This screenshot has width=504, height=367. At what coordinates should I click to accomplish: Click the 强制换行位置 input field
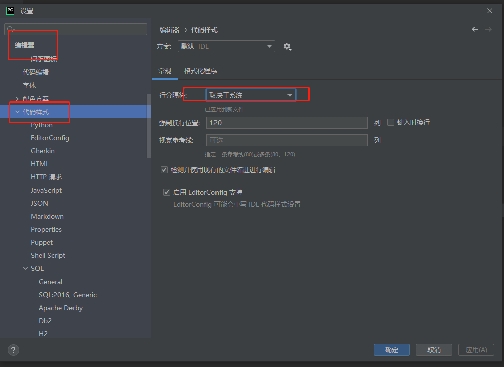(286, 123)
